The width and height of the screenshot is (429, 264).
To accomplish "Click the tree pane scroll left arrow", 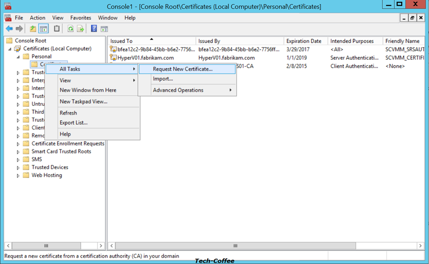I will pyautogui.click(x=8, y=246).
